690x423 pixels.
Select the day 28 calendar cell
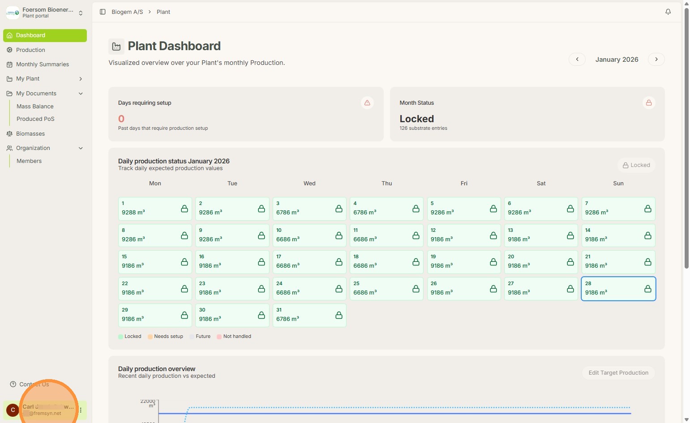[618, 289]
